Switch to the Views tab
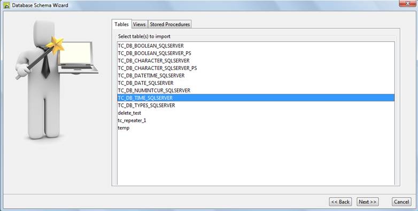The image size is (418, 211). click(140, 24)
